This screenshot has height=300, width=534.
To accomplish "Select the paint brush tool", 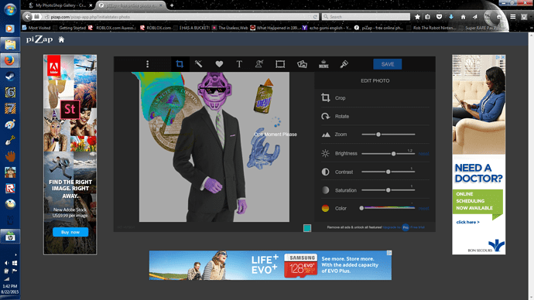I will [x=344, y=64].
